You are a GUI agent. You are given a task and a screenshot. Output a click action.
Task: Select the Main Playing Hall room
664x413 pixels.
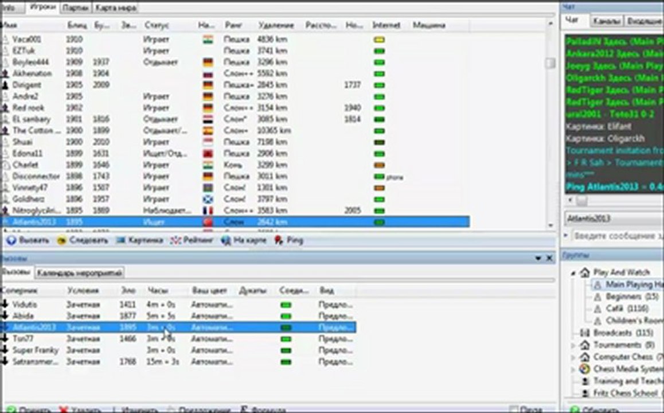pos(628,285)
